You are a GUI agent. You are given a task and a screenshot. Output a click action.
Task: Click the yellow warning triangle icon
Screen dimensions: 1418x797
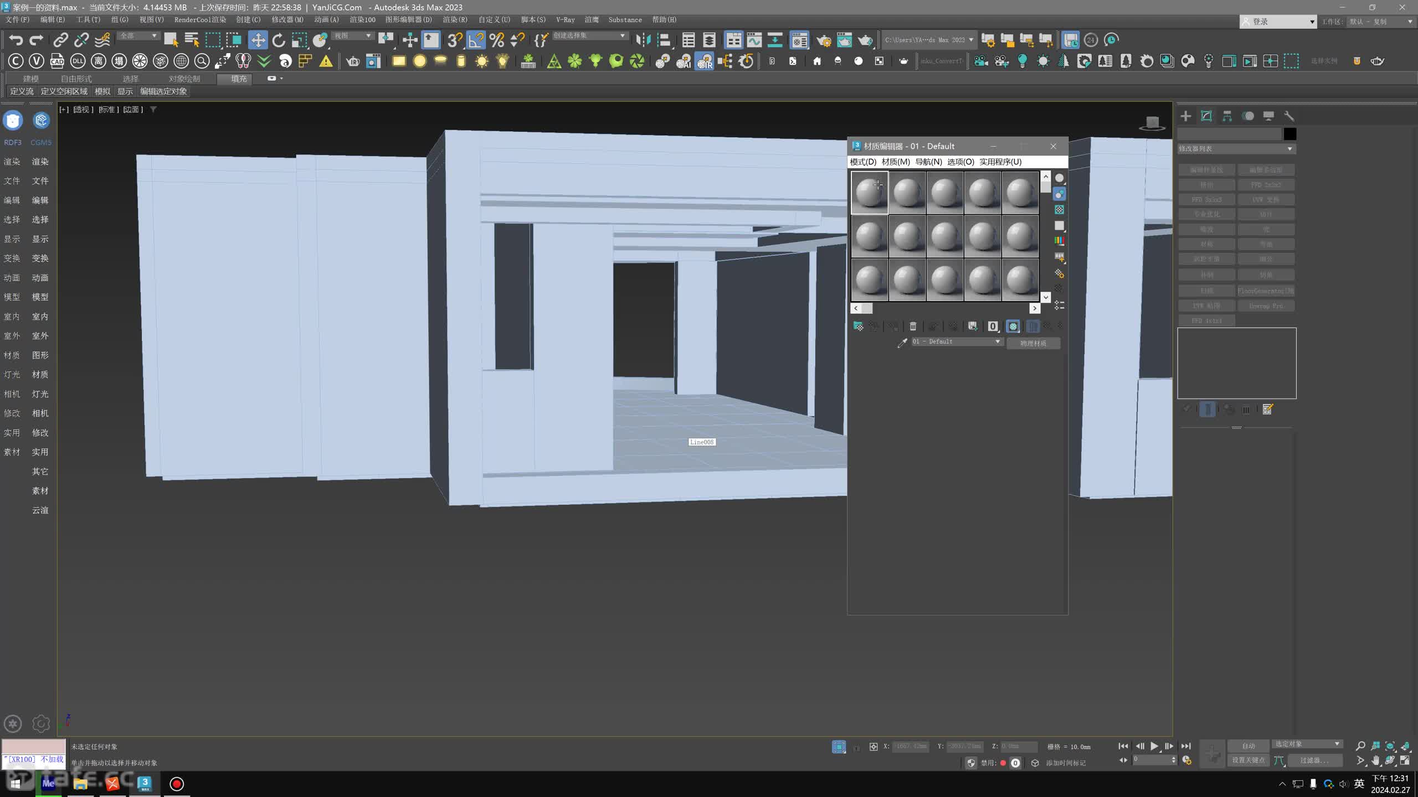coord(326,61)
